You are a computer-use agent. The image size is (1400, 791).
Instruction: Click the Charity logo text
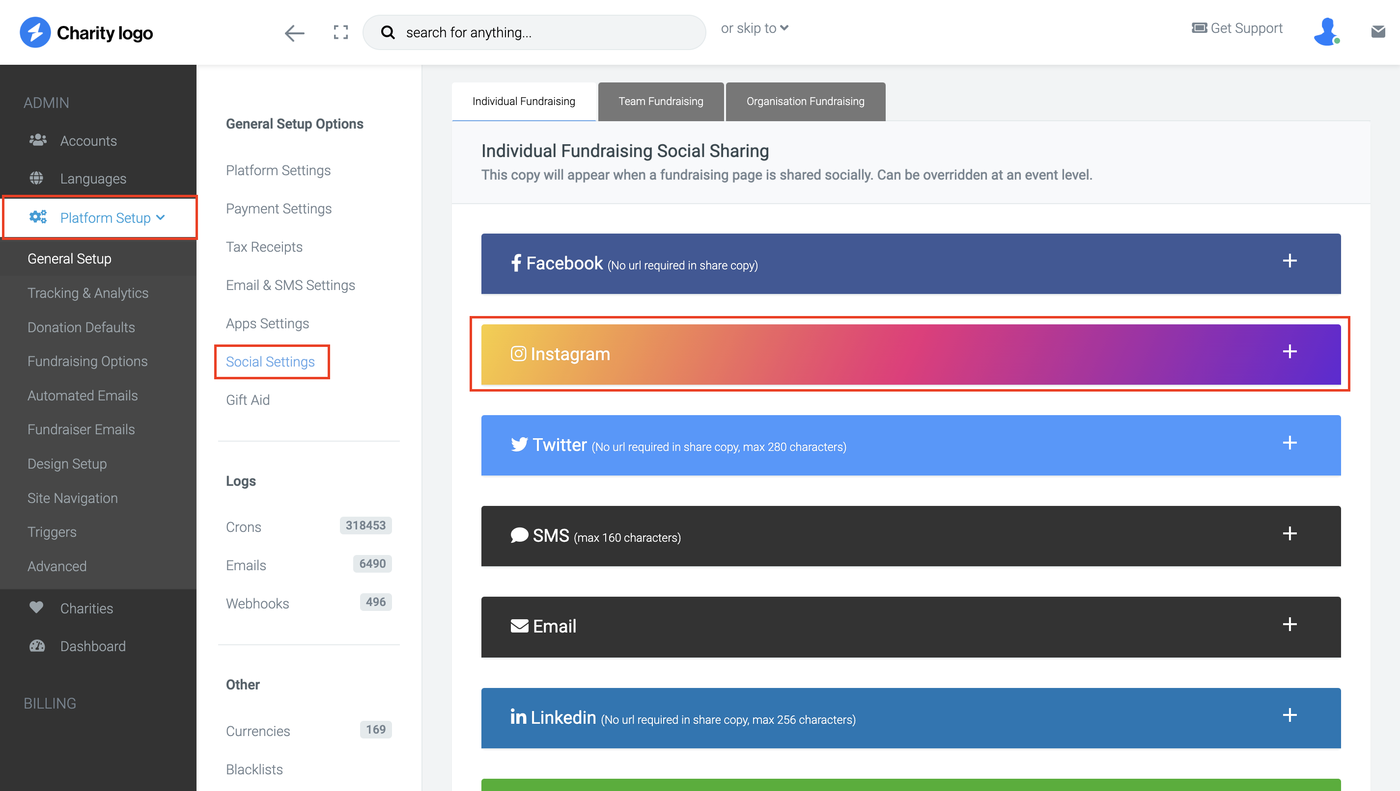(105, 32)
